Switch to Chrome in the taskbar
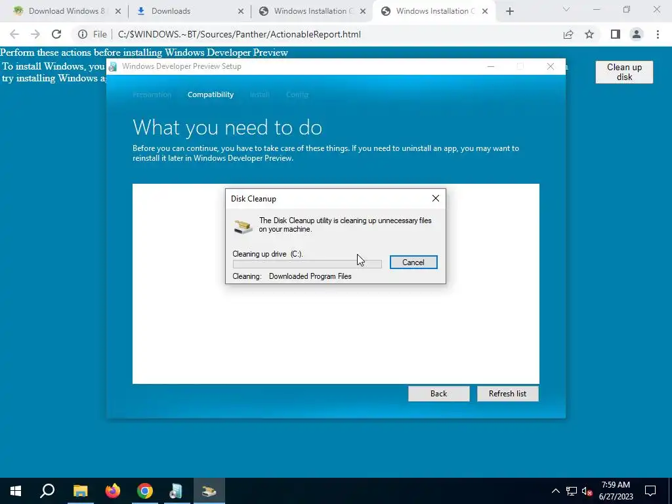This screenshot has width=672, height=504. click(x=145, y=491)
